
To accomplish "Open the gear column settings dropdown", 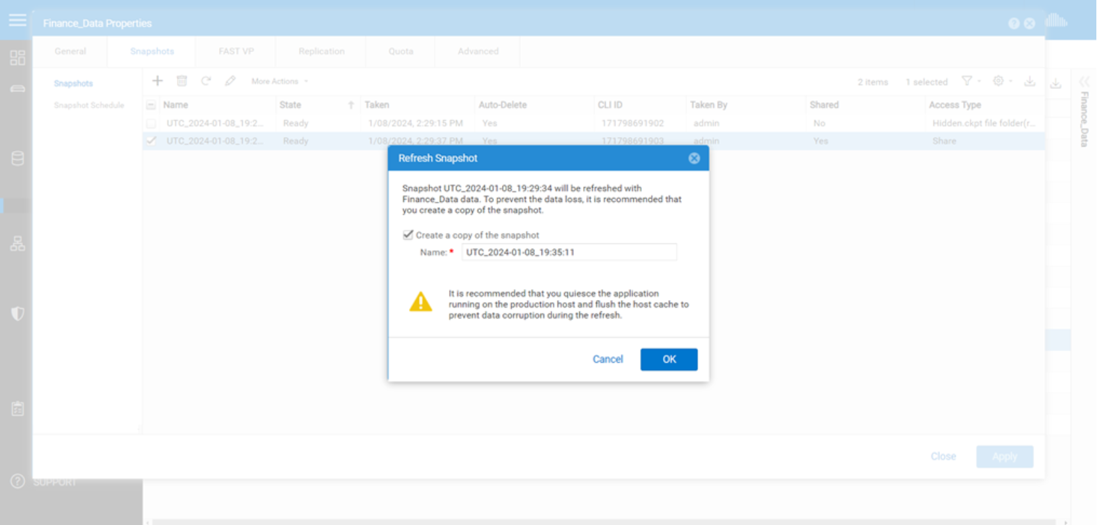I will click(x=1003, y=81).
